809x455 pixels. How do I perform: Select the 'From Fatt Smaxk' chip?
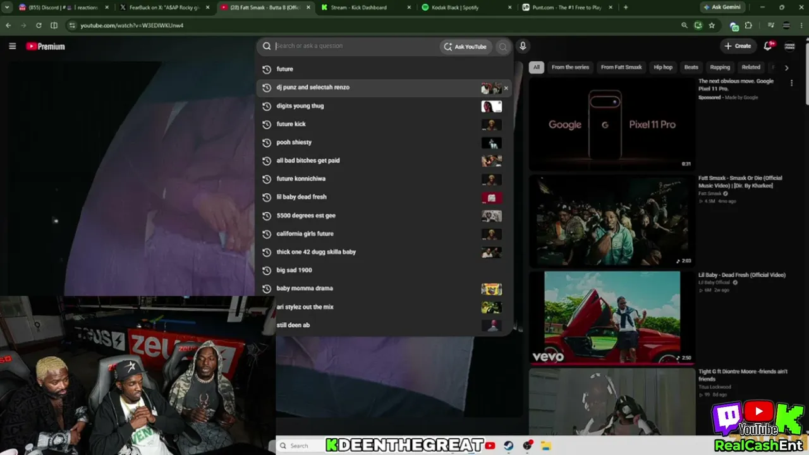coord(621,67)
